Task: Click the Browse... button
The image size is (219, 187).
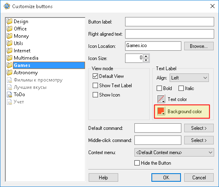Action: pos(199,46)
